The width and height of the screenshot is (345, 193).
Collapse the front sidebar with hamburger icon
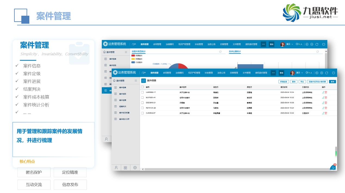pyautogui.click(x=136, y=81)
